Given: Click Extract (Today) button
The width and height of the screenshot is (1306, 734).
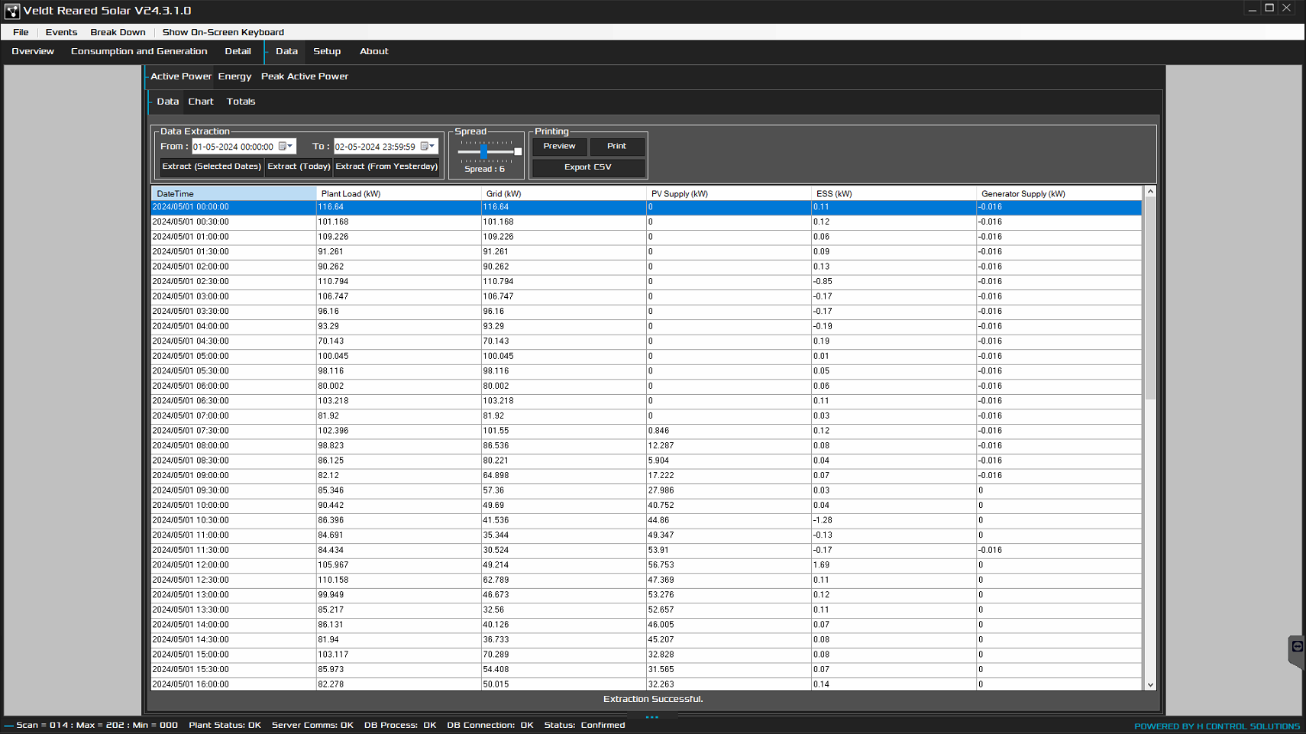Looking at the screenshot, I should pyautogui.click(x=299, y=167).
